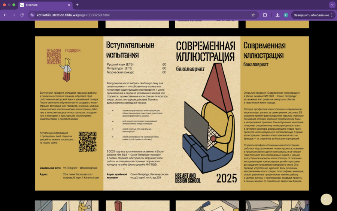Viewport: 337px width, 211px height.
Task: Open the profile avatar E
Action: (x=286, y=15)
